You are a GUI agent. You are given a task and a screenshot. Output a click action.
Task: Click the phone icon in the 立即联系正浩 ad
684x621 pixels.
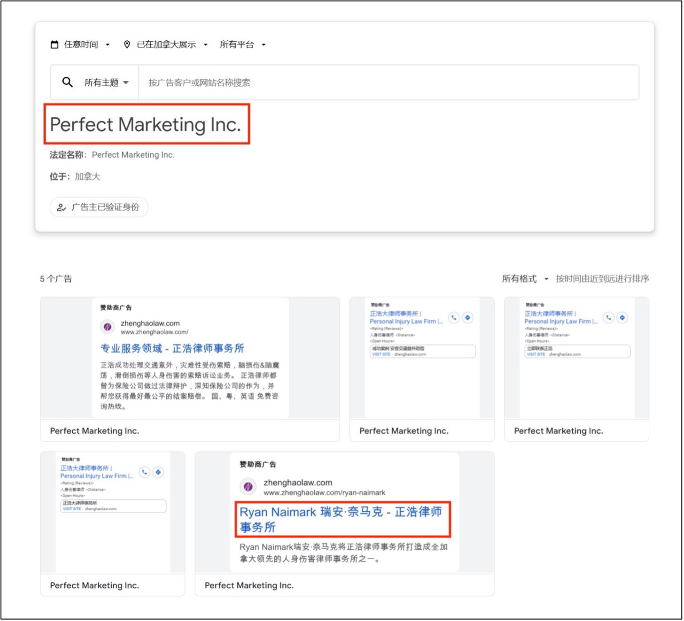coord(609,317)
